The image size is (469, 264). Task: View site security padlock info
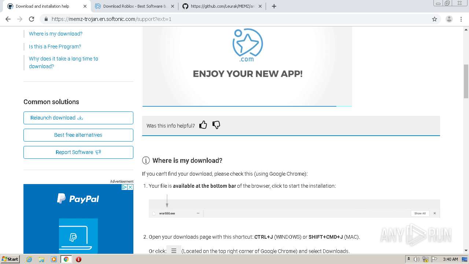(46, 19)
